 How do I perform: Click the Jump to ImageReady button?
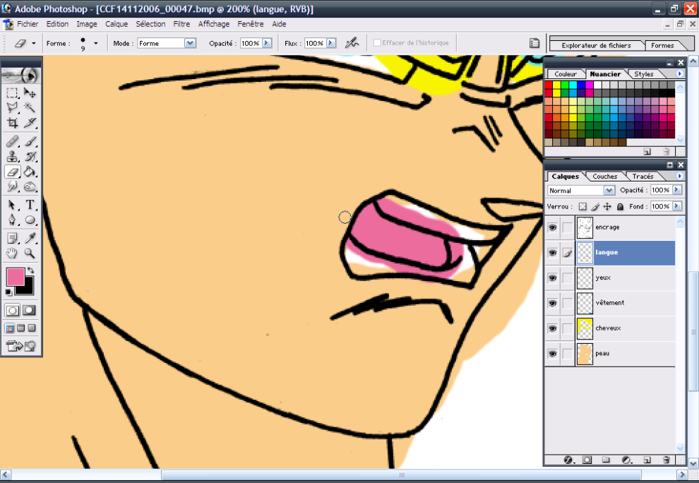(21, 346)
